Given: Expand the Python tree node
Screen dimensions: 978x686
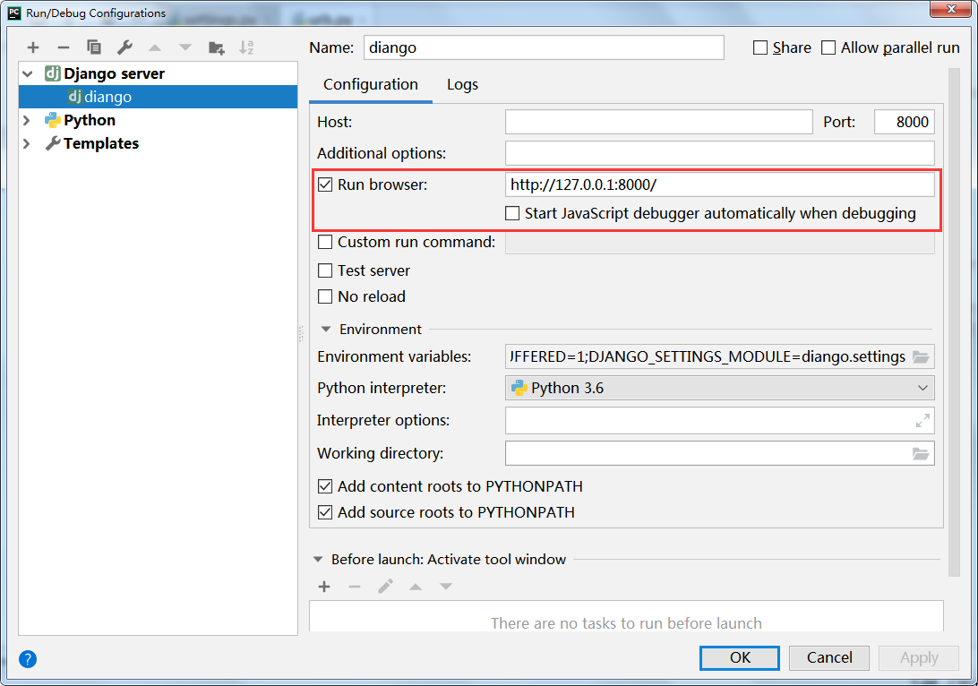Looking at the screenshot, I should point(27,120).
